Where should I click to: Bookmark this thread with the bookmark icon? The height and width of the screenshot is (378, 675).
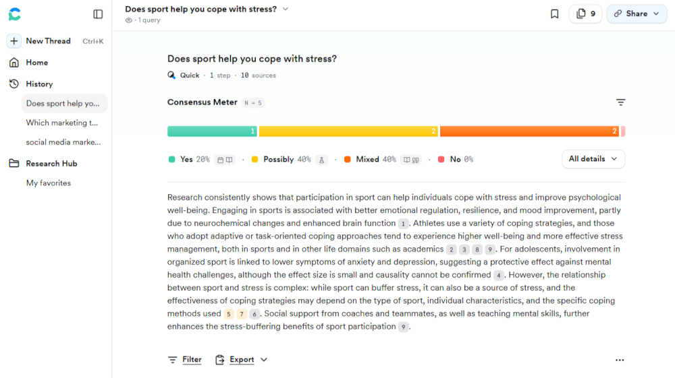point(554,14)
